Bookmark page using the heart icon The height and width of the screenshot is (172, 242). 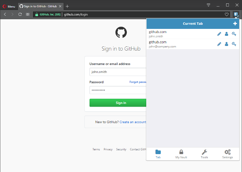pyautogui.click(x=227, y=14)
